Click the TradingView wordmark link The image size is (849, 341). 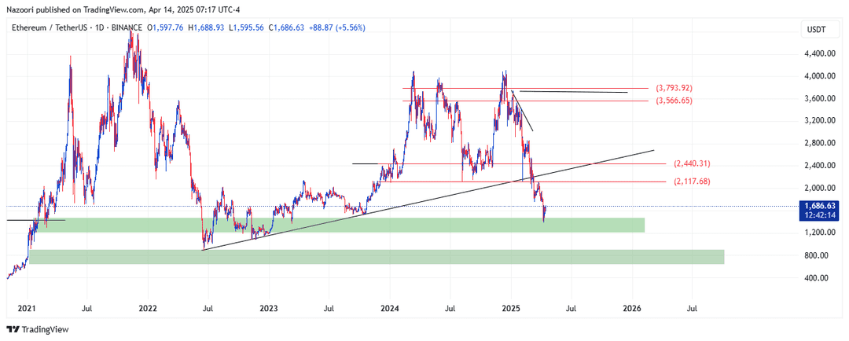pos(46,329)
